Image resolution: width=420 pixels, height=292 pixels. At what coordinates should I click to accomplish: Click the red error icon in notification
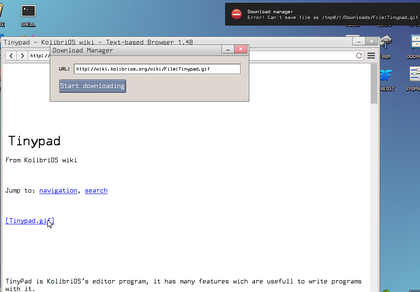tap(237, 14)
